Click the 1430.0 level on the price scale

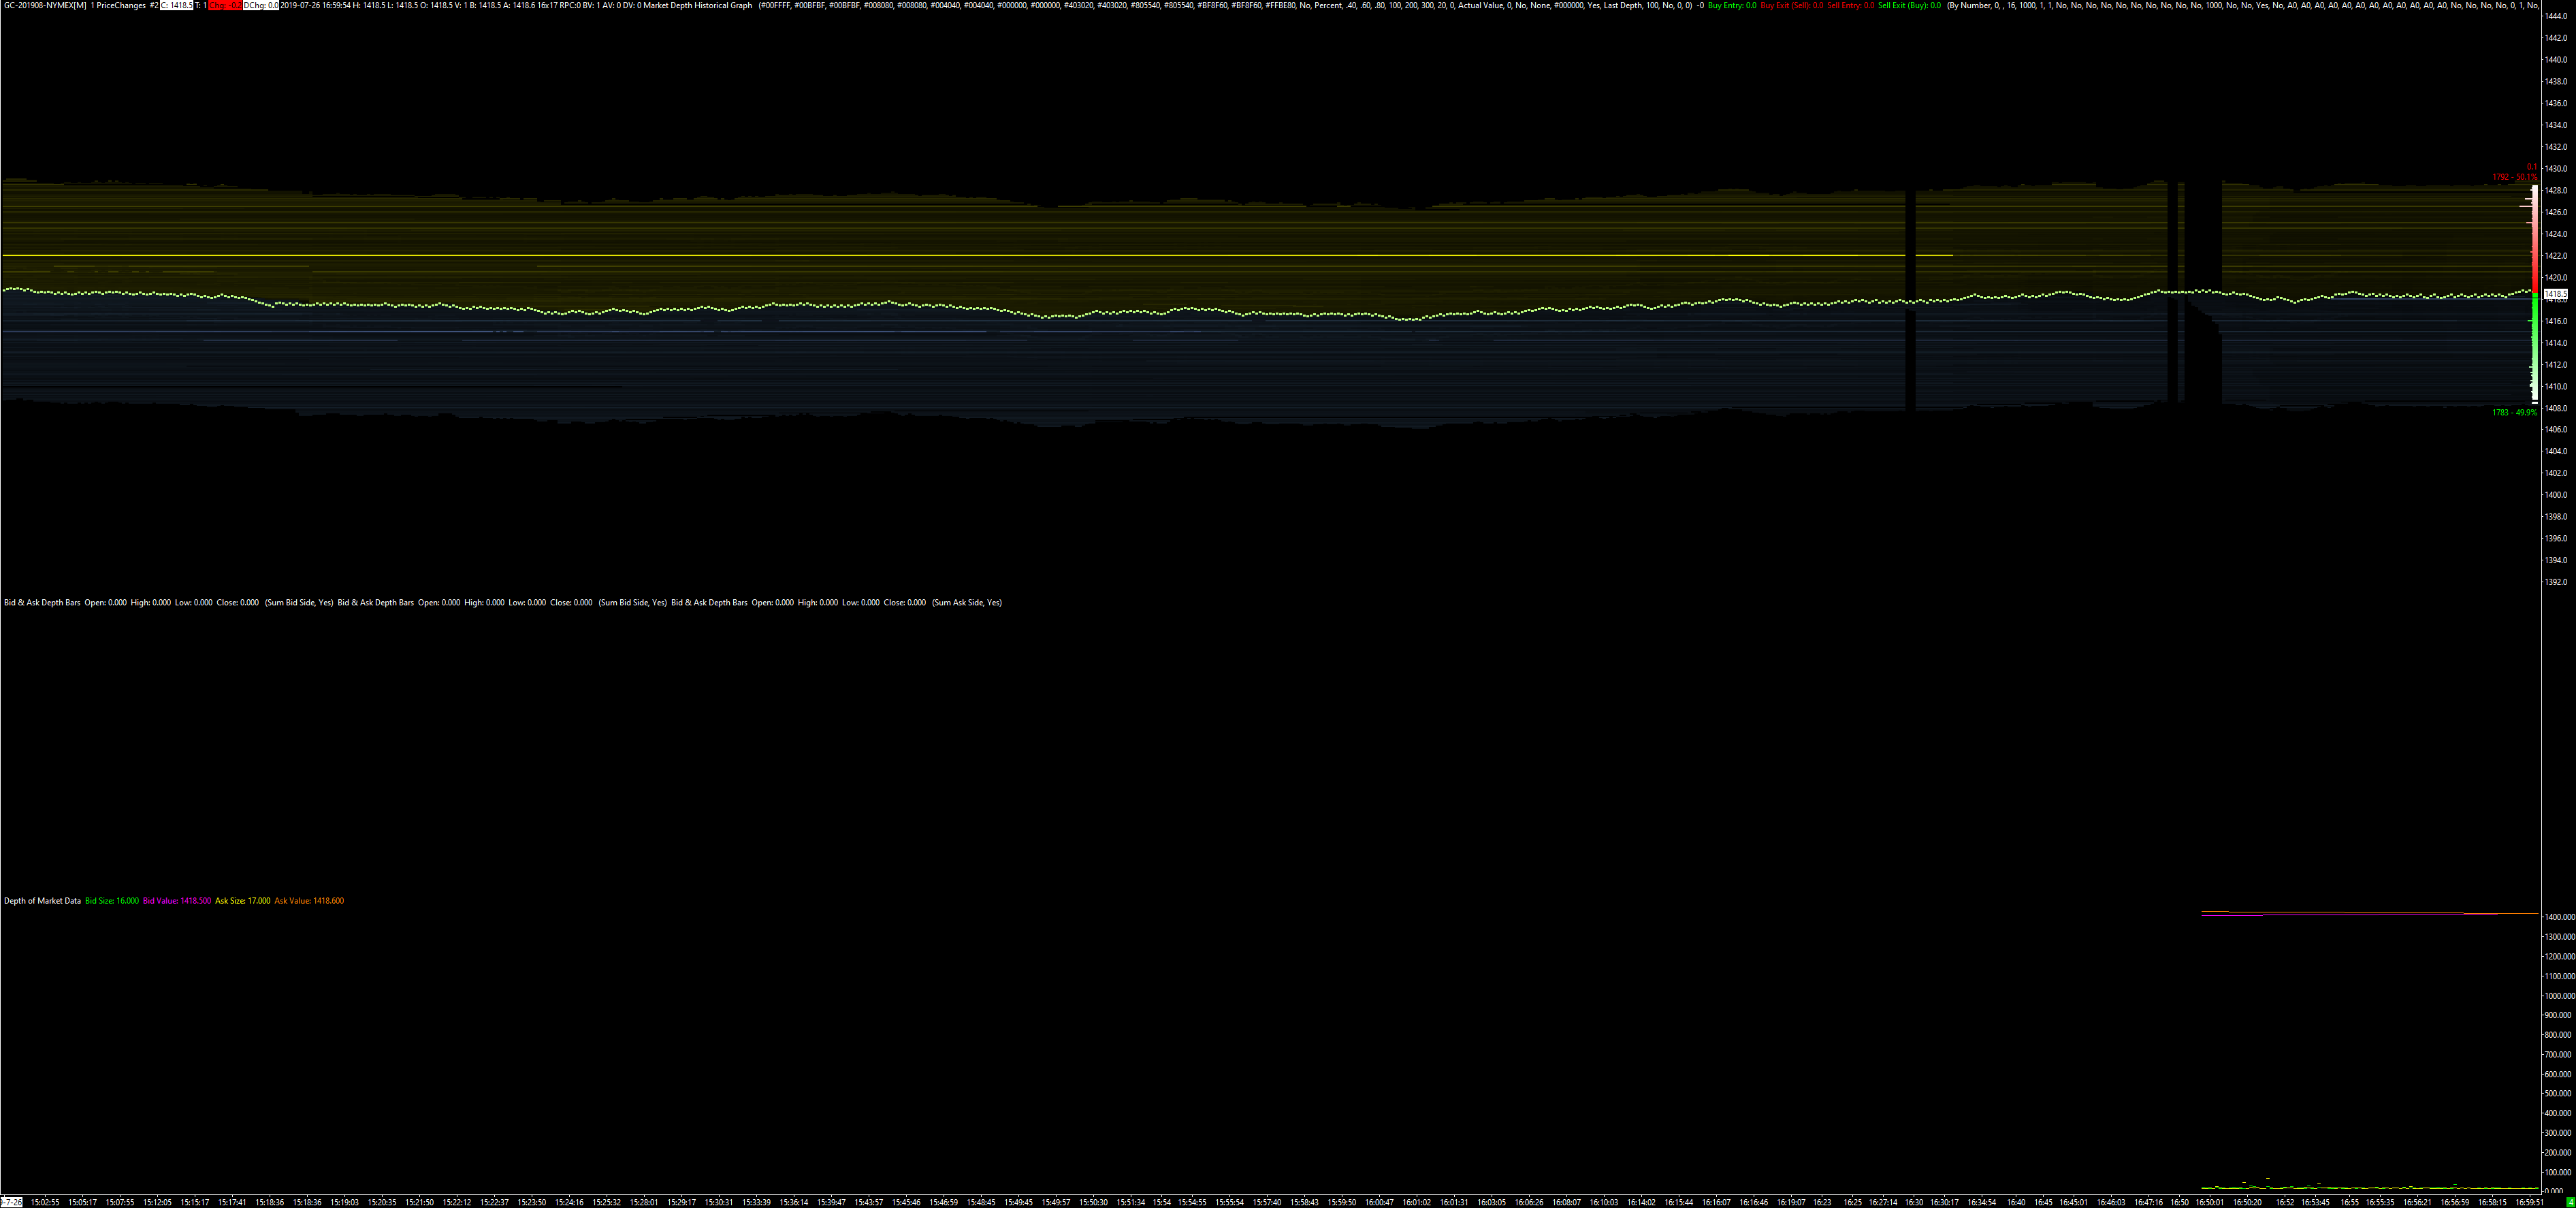[x=2555, y=169]
